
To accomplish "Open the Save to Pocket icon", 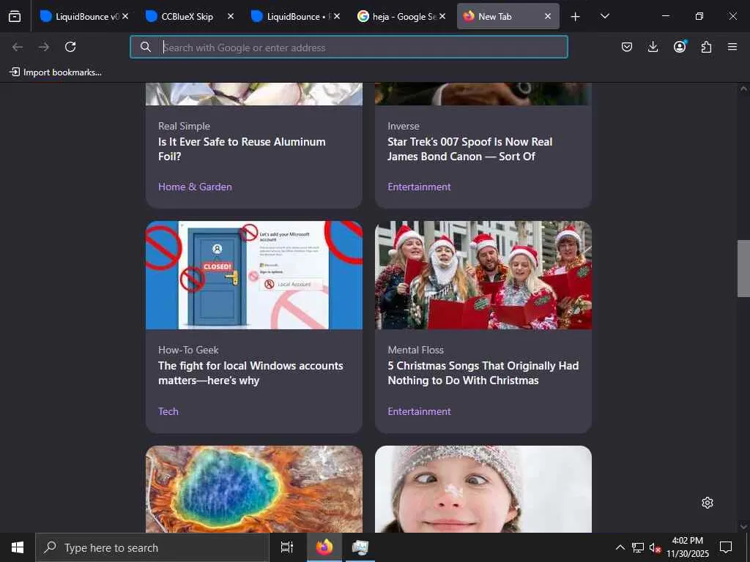I will click(x=627, y=47).
